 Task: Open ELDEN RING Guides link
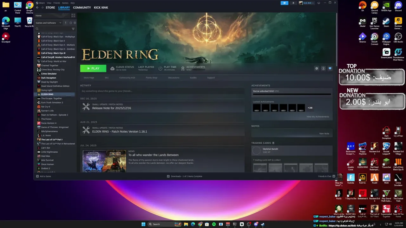click(193, 78)
